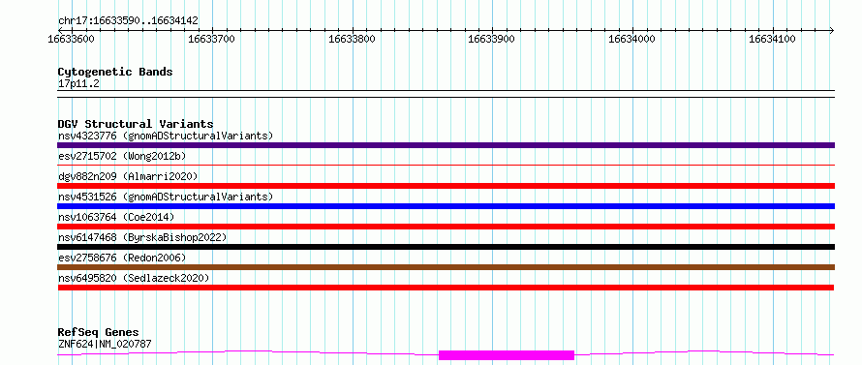Open variant esv2715702 Wong2012b label
The image size is (862, 365).
122,156
